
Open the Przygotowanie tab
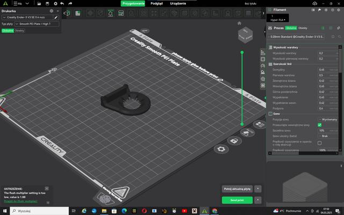pyautogui.click(x=133, y=4)
